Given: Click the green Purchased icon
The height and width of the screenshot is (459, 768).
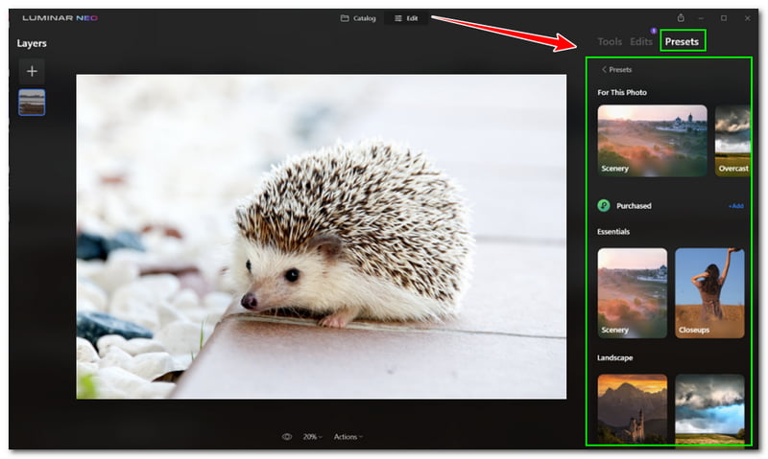Looking at the screenshot, I should coord(604,205).
